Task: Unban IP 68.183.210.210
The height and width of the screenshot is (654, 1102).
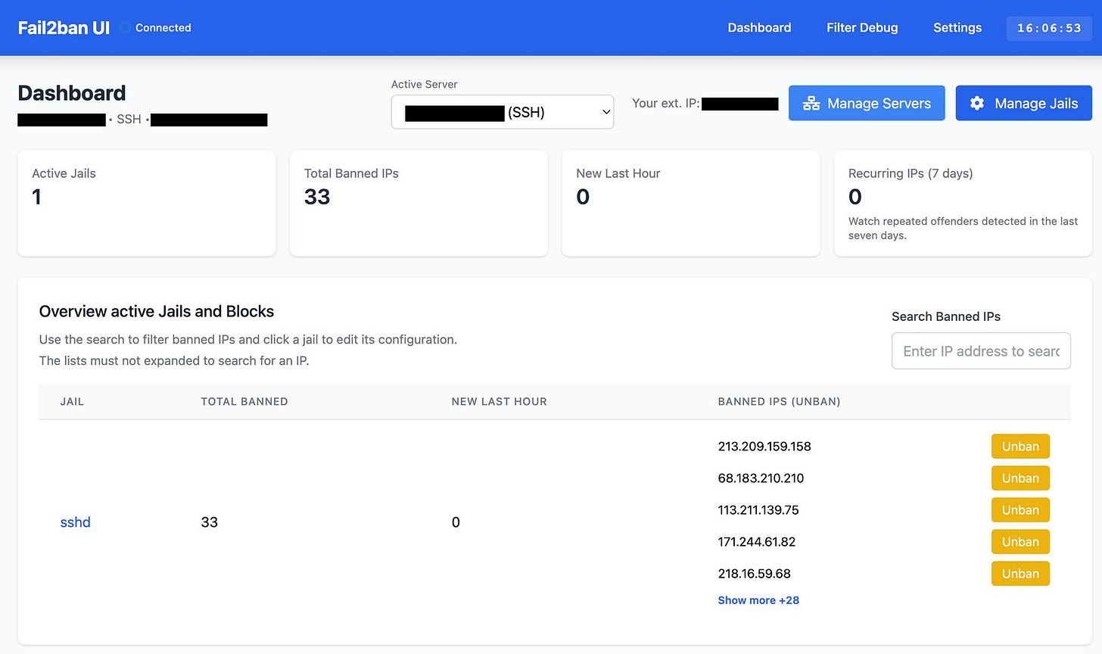Action: point(1020,478)
